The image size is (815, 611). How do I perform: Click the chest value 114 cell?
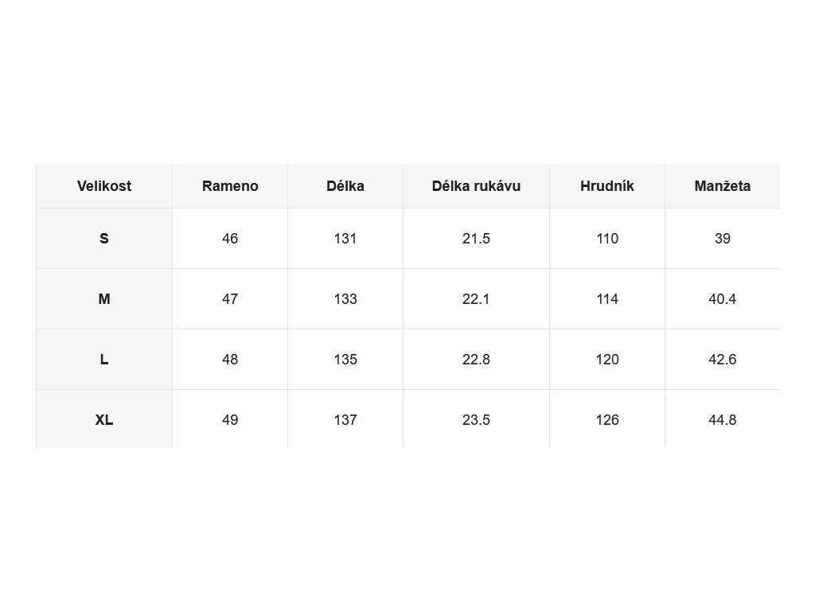(607, 299)
